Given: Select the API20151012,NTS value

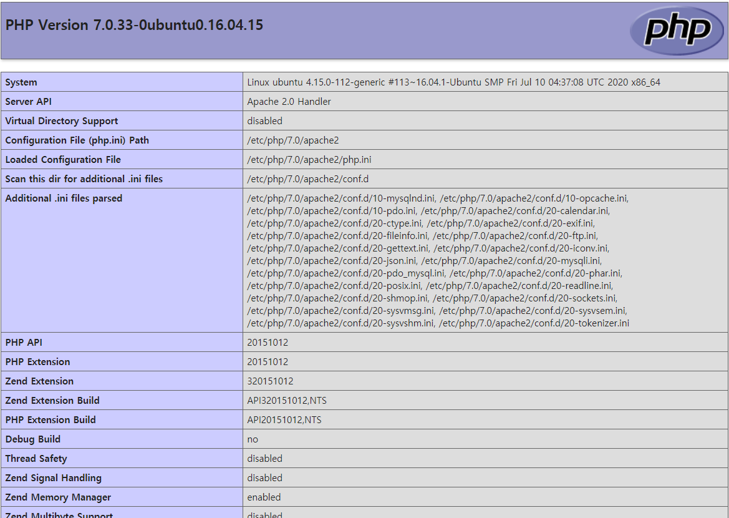Looking at the screenshot, I should [284, 420].
